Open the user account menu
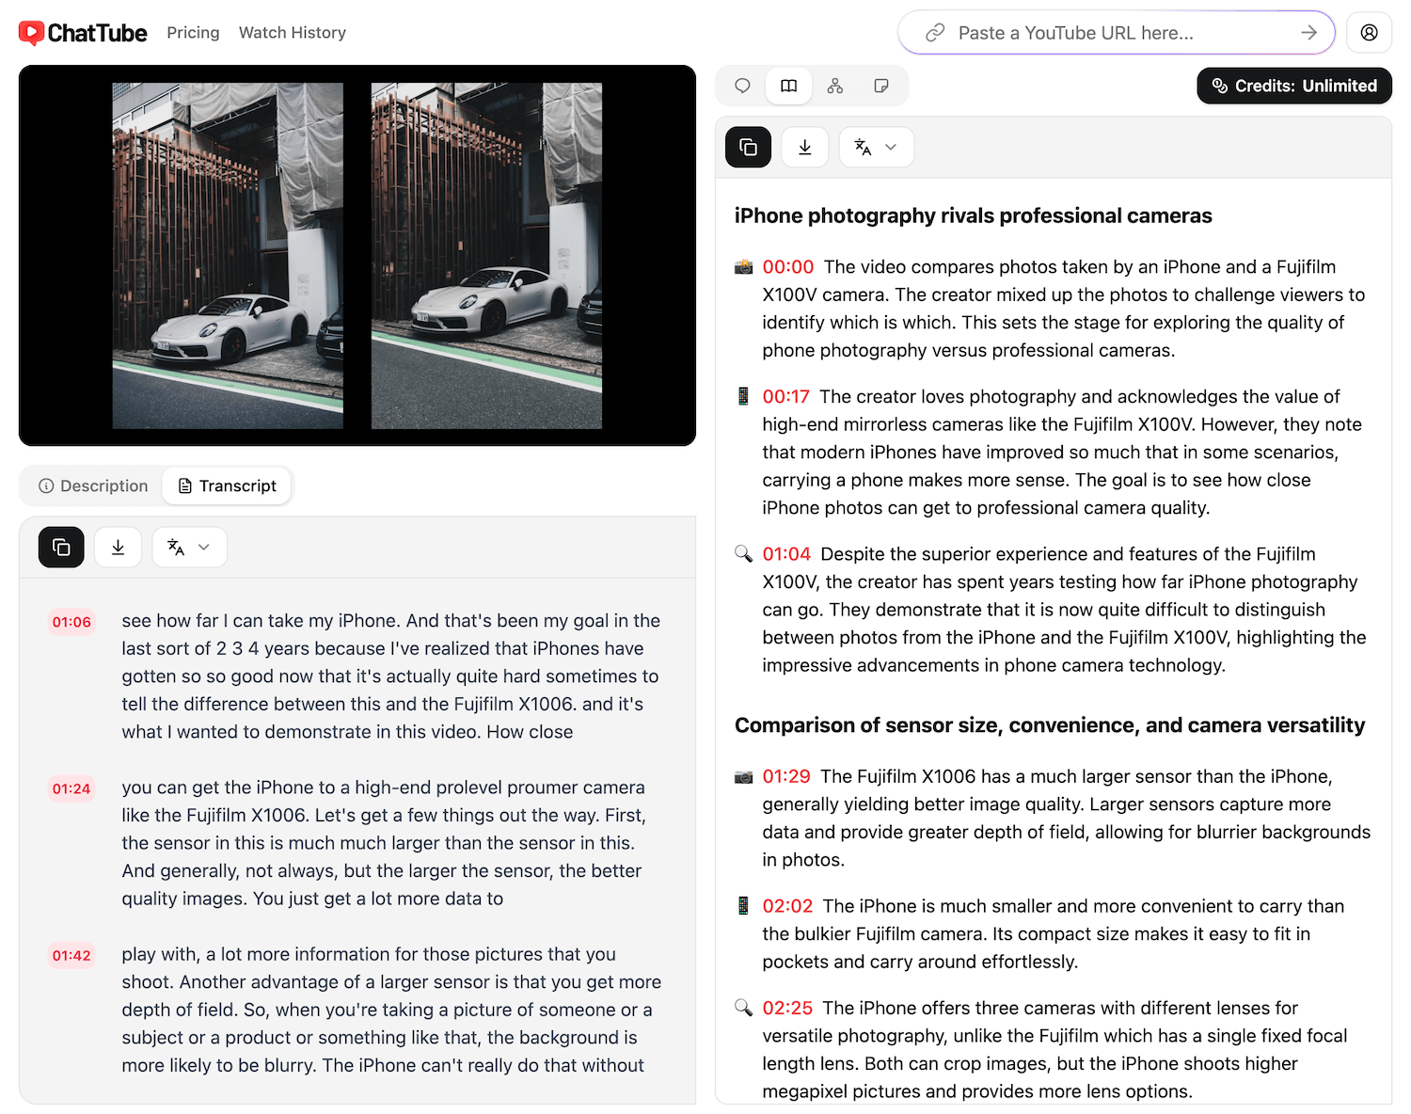The height and width of the screenshot is (1114, 1411). pyautogui.click(x=1369, y=32)
